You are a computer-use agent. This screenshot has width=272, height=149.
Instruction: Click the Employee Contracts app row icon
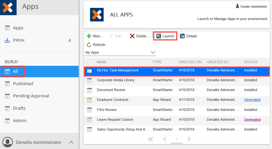89,100
